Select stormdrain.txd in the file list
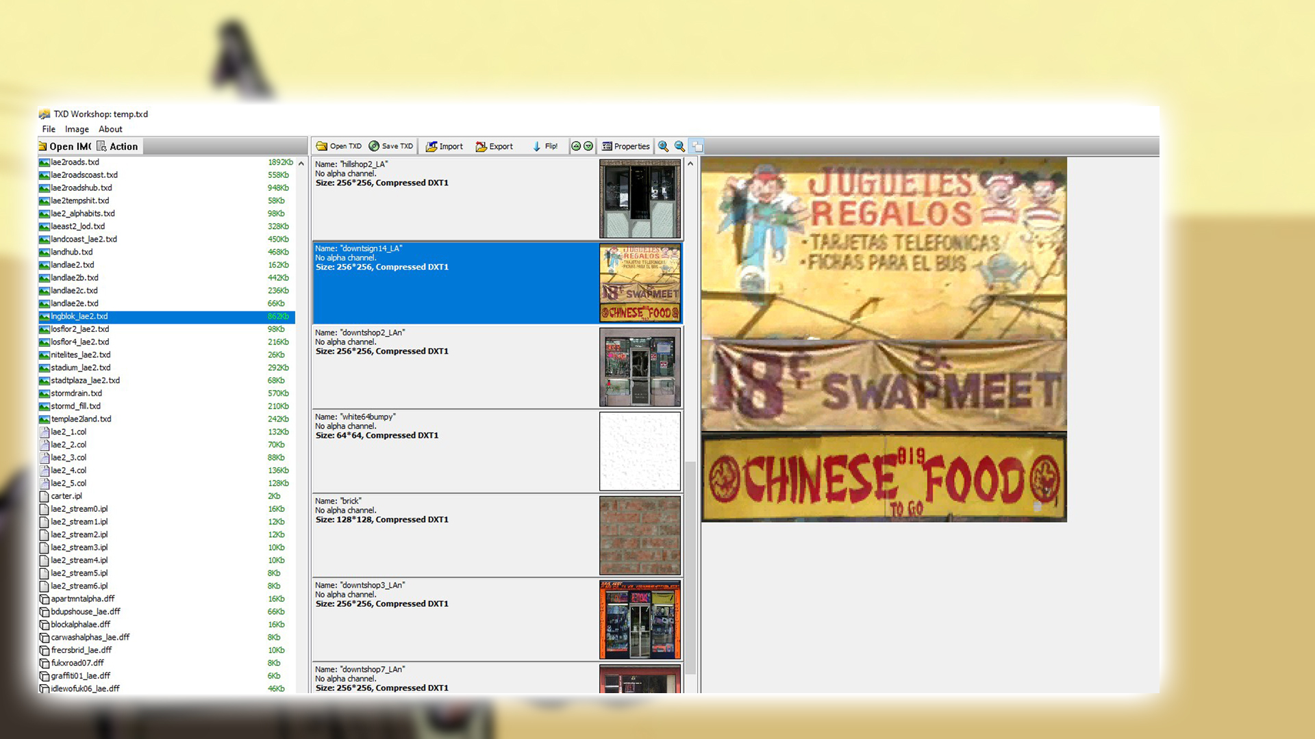The image size is (1315, 739). coord(76,393)
